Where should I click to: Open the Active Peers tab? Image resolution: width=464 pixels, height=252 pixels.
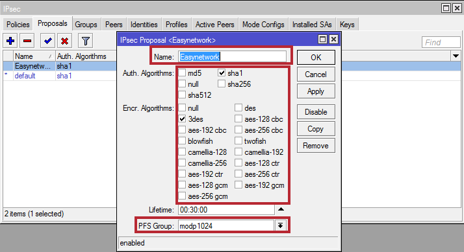point(215,25)
